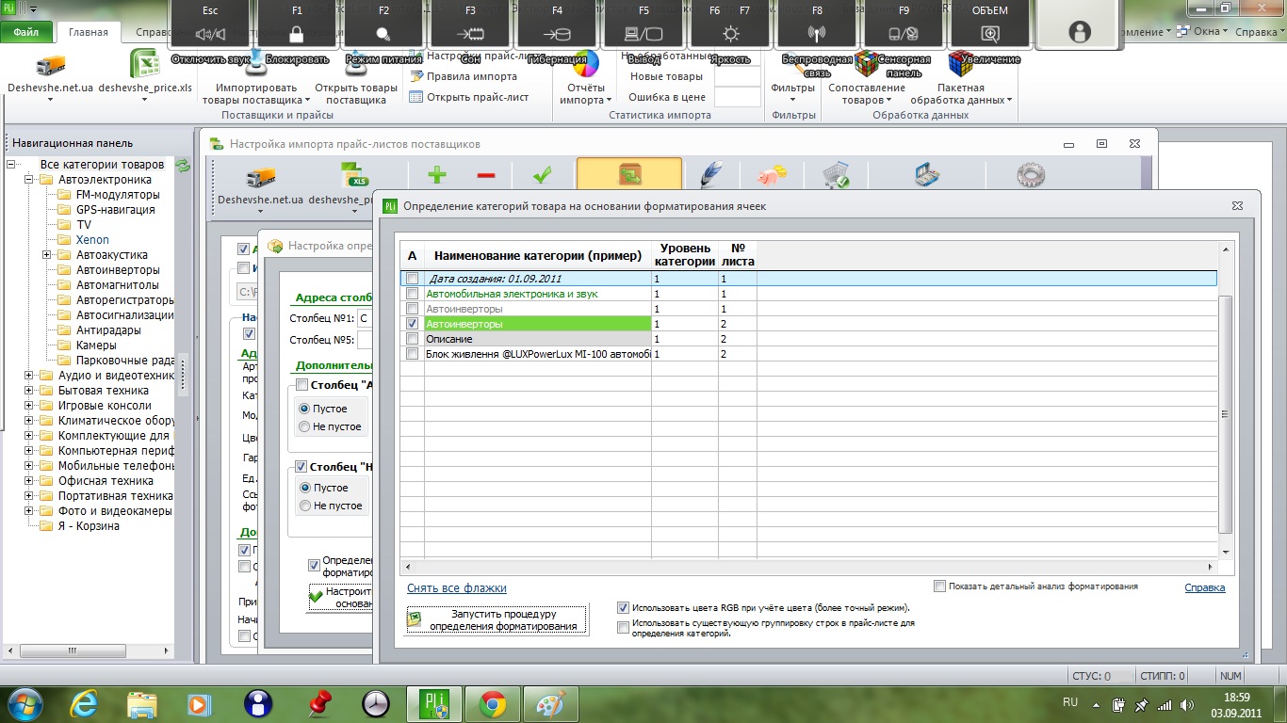Check the box for row "Дата создания: 01.09.2011"
This screenshot has height=723, width=1287.
point(412,279)
